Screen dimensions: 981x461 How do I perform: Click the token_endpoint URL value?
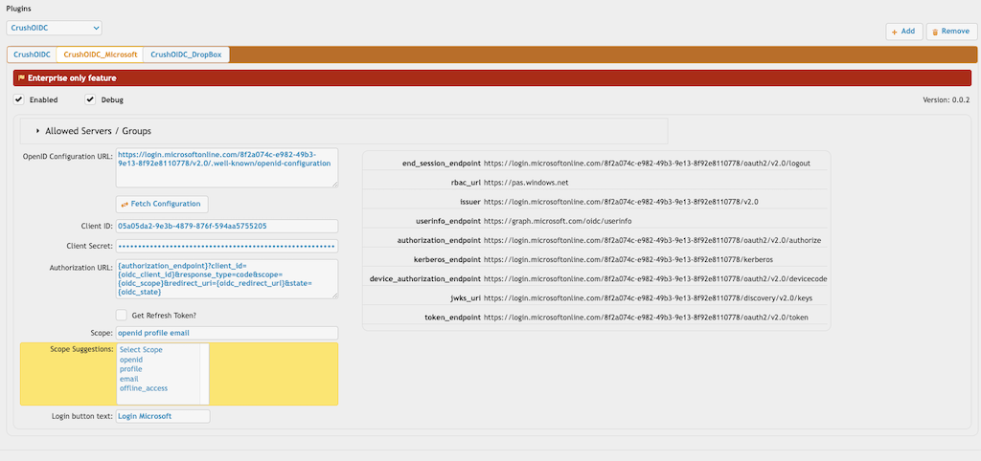coord(646,318)
